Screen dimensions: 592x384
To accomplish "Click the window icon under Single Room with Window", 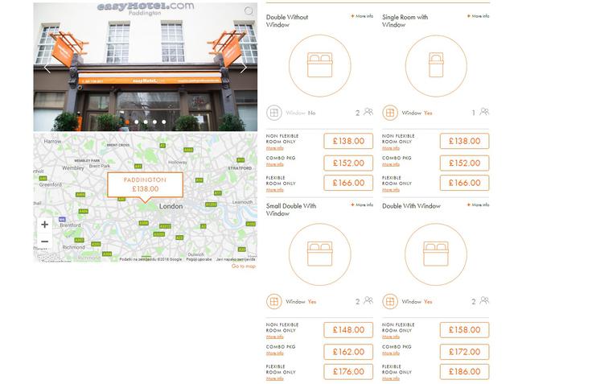I will pos(390,113).
